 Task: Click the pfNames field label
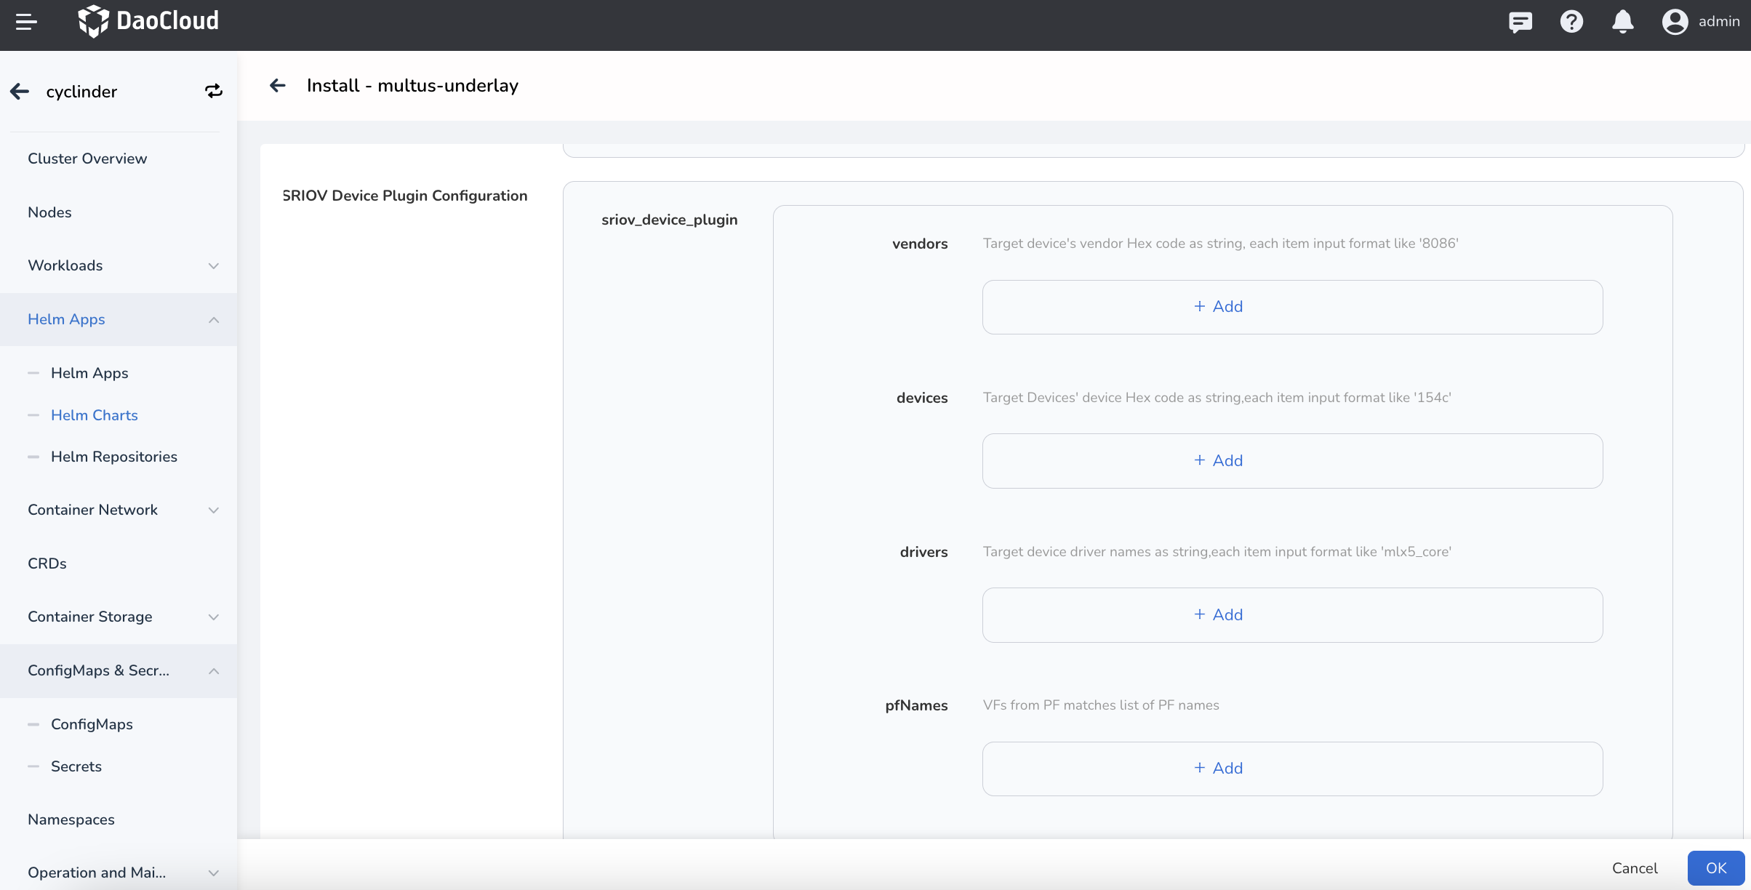tap(916, 705)
